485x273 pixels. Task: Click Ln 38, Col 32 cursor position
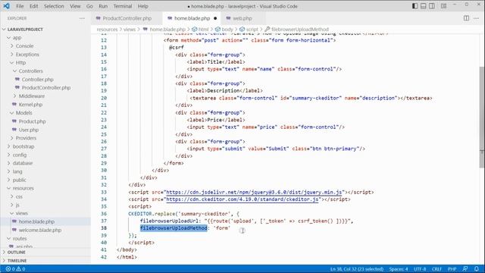click(x=357, y=268)
